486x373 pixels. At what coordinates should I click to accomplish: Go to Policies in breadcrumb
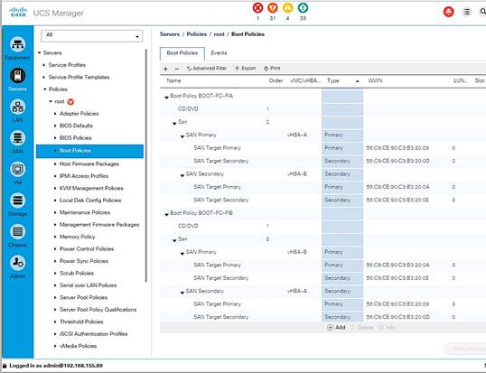197,34
